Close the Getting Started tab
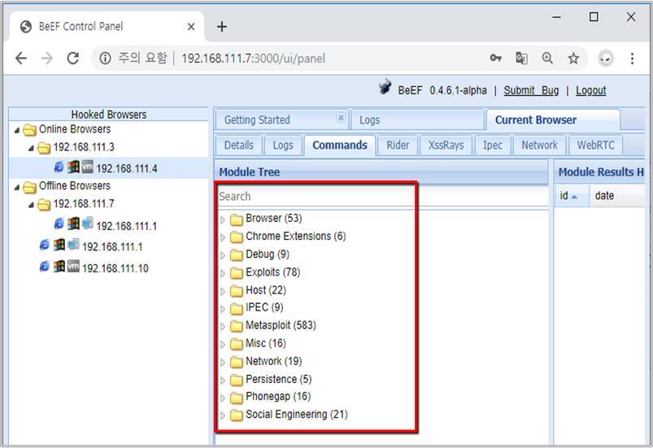The height and width of the screenshot is (448, 653). click(341, 117)
